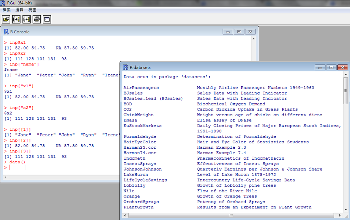
Task: Click the AirPassengers dataset name
Action: [x=141, y=88]
